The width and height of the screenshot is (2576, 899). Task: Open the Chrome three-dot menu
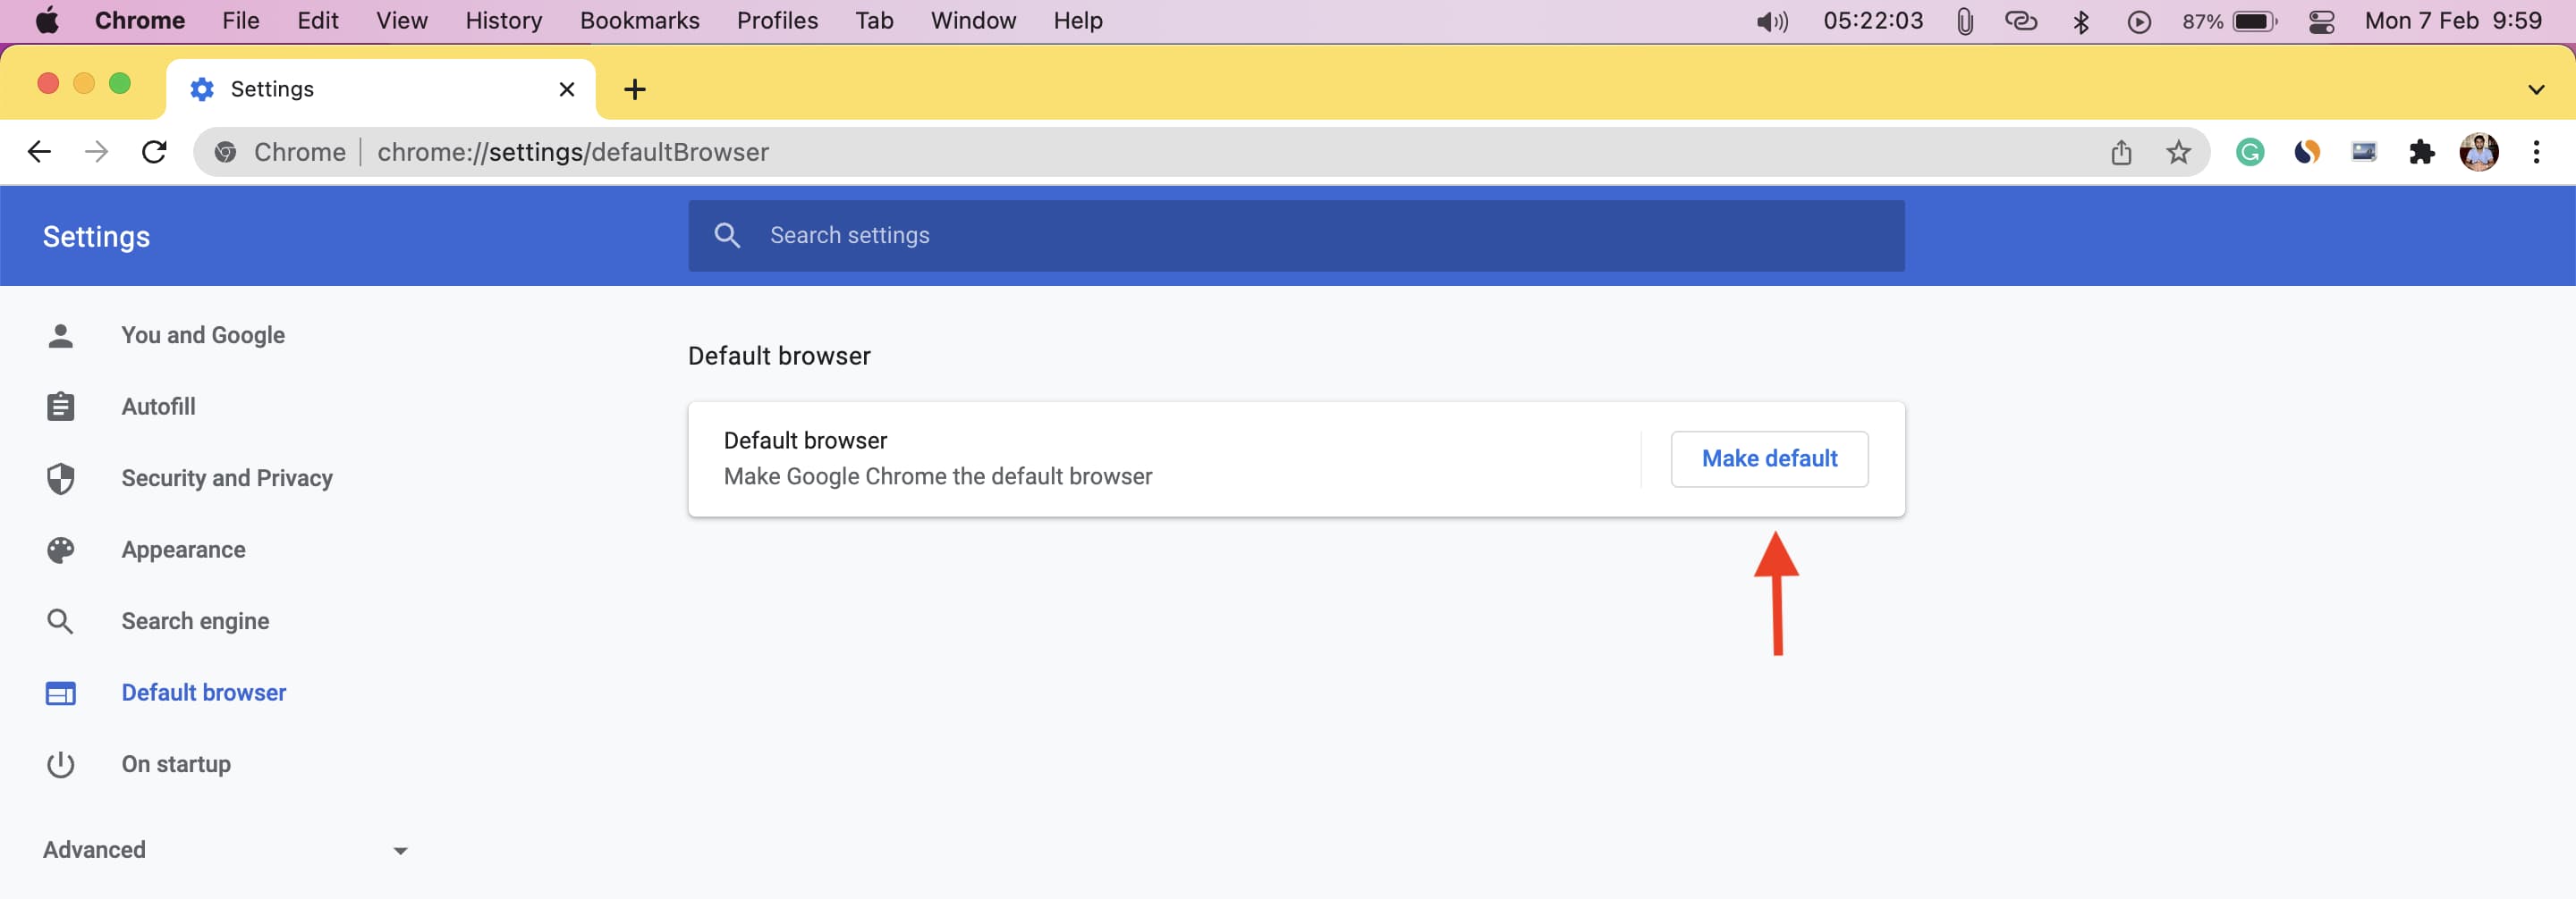[2536, 152]
